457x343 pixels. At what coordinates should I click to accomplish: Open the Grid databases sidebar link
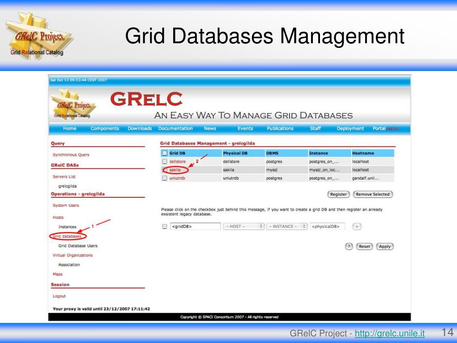(x=67, y=236)
